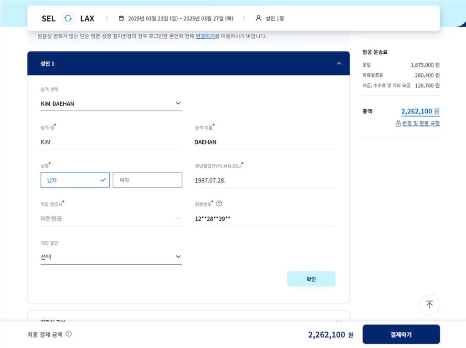Open 변경 및 환불 규정 link
The image size is (466, 348).
click(x=421, y=123)
